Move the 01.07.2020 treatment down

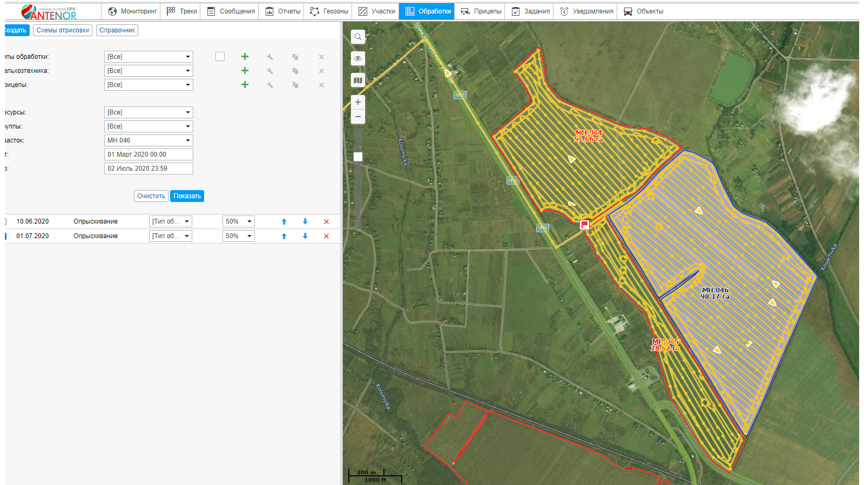point(305,236)
